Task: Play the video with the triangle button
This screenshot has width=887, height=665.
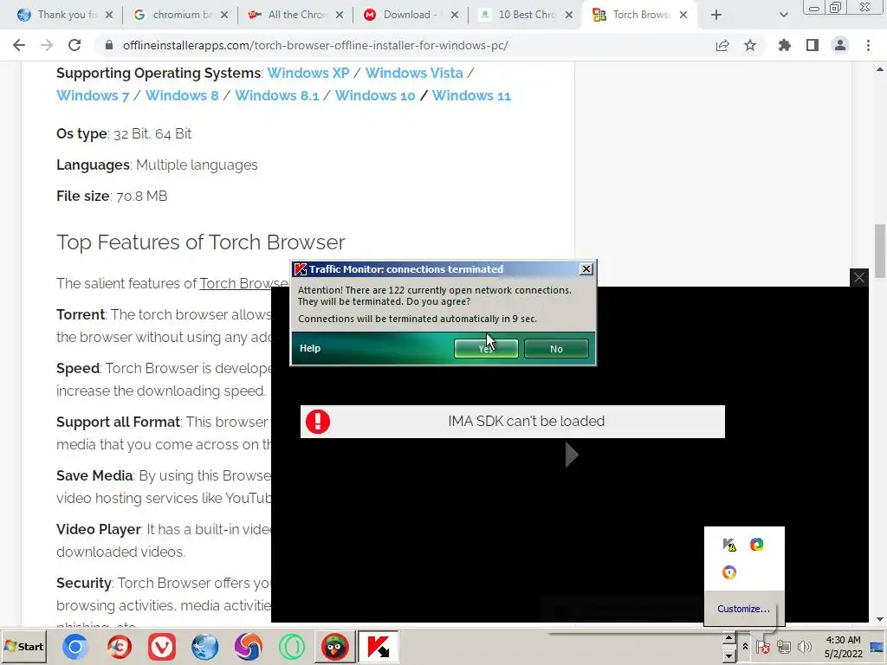Action: pyautogui.click(x=572, y=455)
